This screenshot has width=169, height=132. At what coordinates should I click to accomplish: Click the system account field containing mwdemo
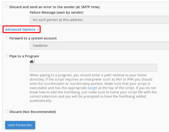99,45
